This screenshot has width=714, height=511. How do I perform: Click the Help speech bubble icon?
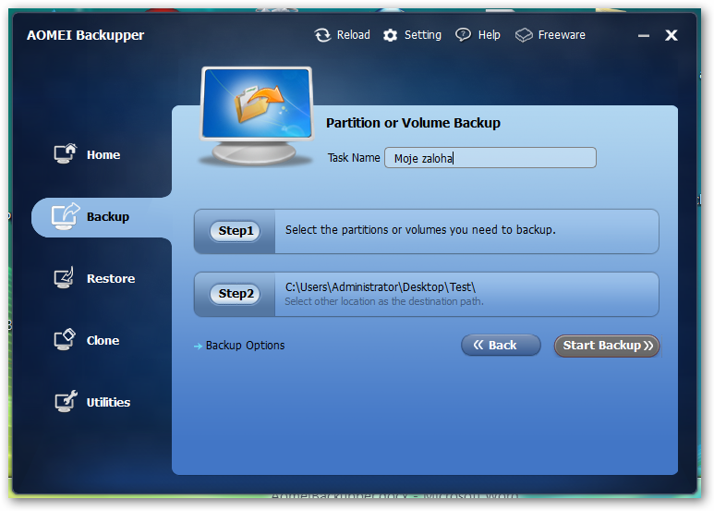click(463, 35)
